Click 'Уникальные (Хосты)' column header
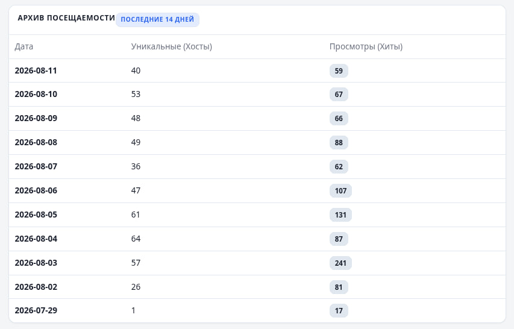This screenshot has width=514, height=329. point(172,46)
